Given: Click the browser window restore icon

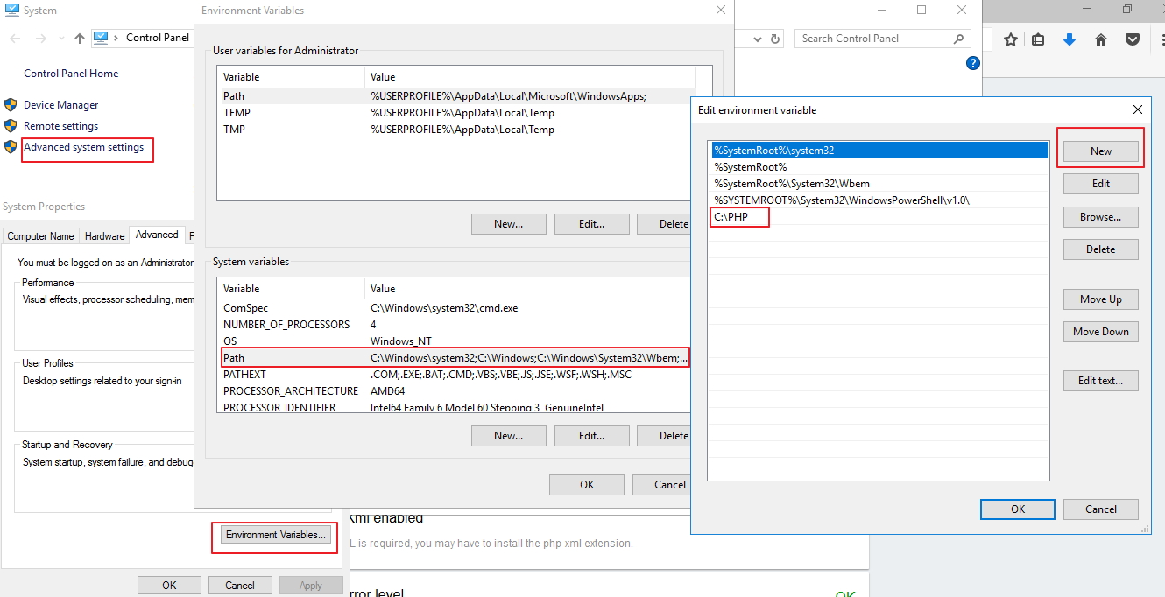Looking at the screenshot, I should pyautogui.click(x=1127, y=10).
